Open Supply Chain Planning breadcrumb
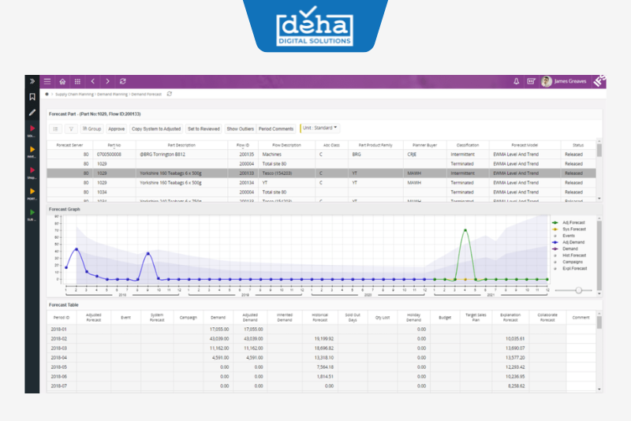The image size is (631, 421). click(x=74, y=94)
